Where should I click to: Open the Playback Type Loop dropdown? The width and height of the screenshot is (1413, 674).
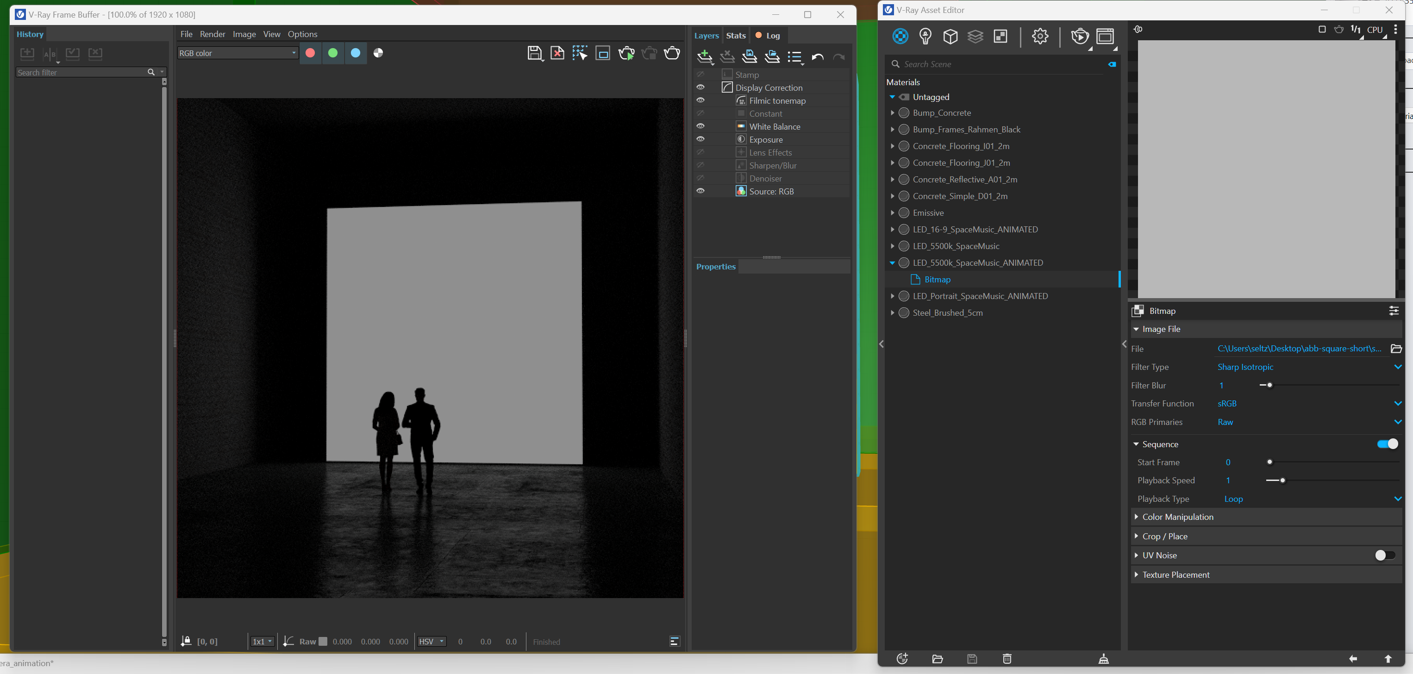click(x=1313, y=499)
